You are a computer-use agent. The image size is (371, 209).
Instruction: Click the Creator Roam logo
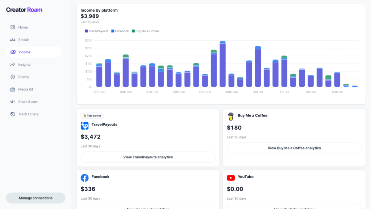pyautogui.click(x=24, y=10)
